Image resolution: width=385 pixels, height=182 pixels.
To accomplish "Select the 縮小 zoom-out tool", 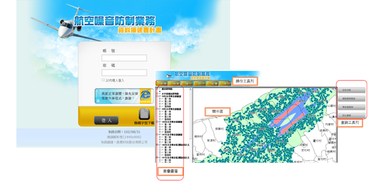I will click(x=186, y=83).
